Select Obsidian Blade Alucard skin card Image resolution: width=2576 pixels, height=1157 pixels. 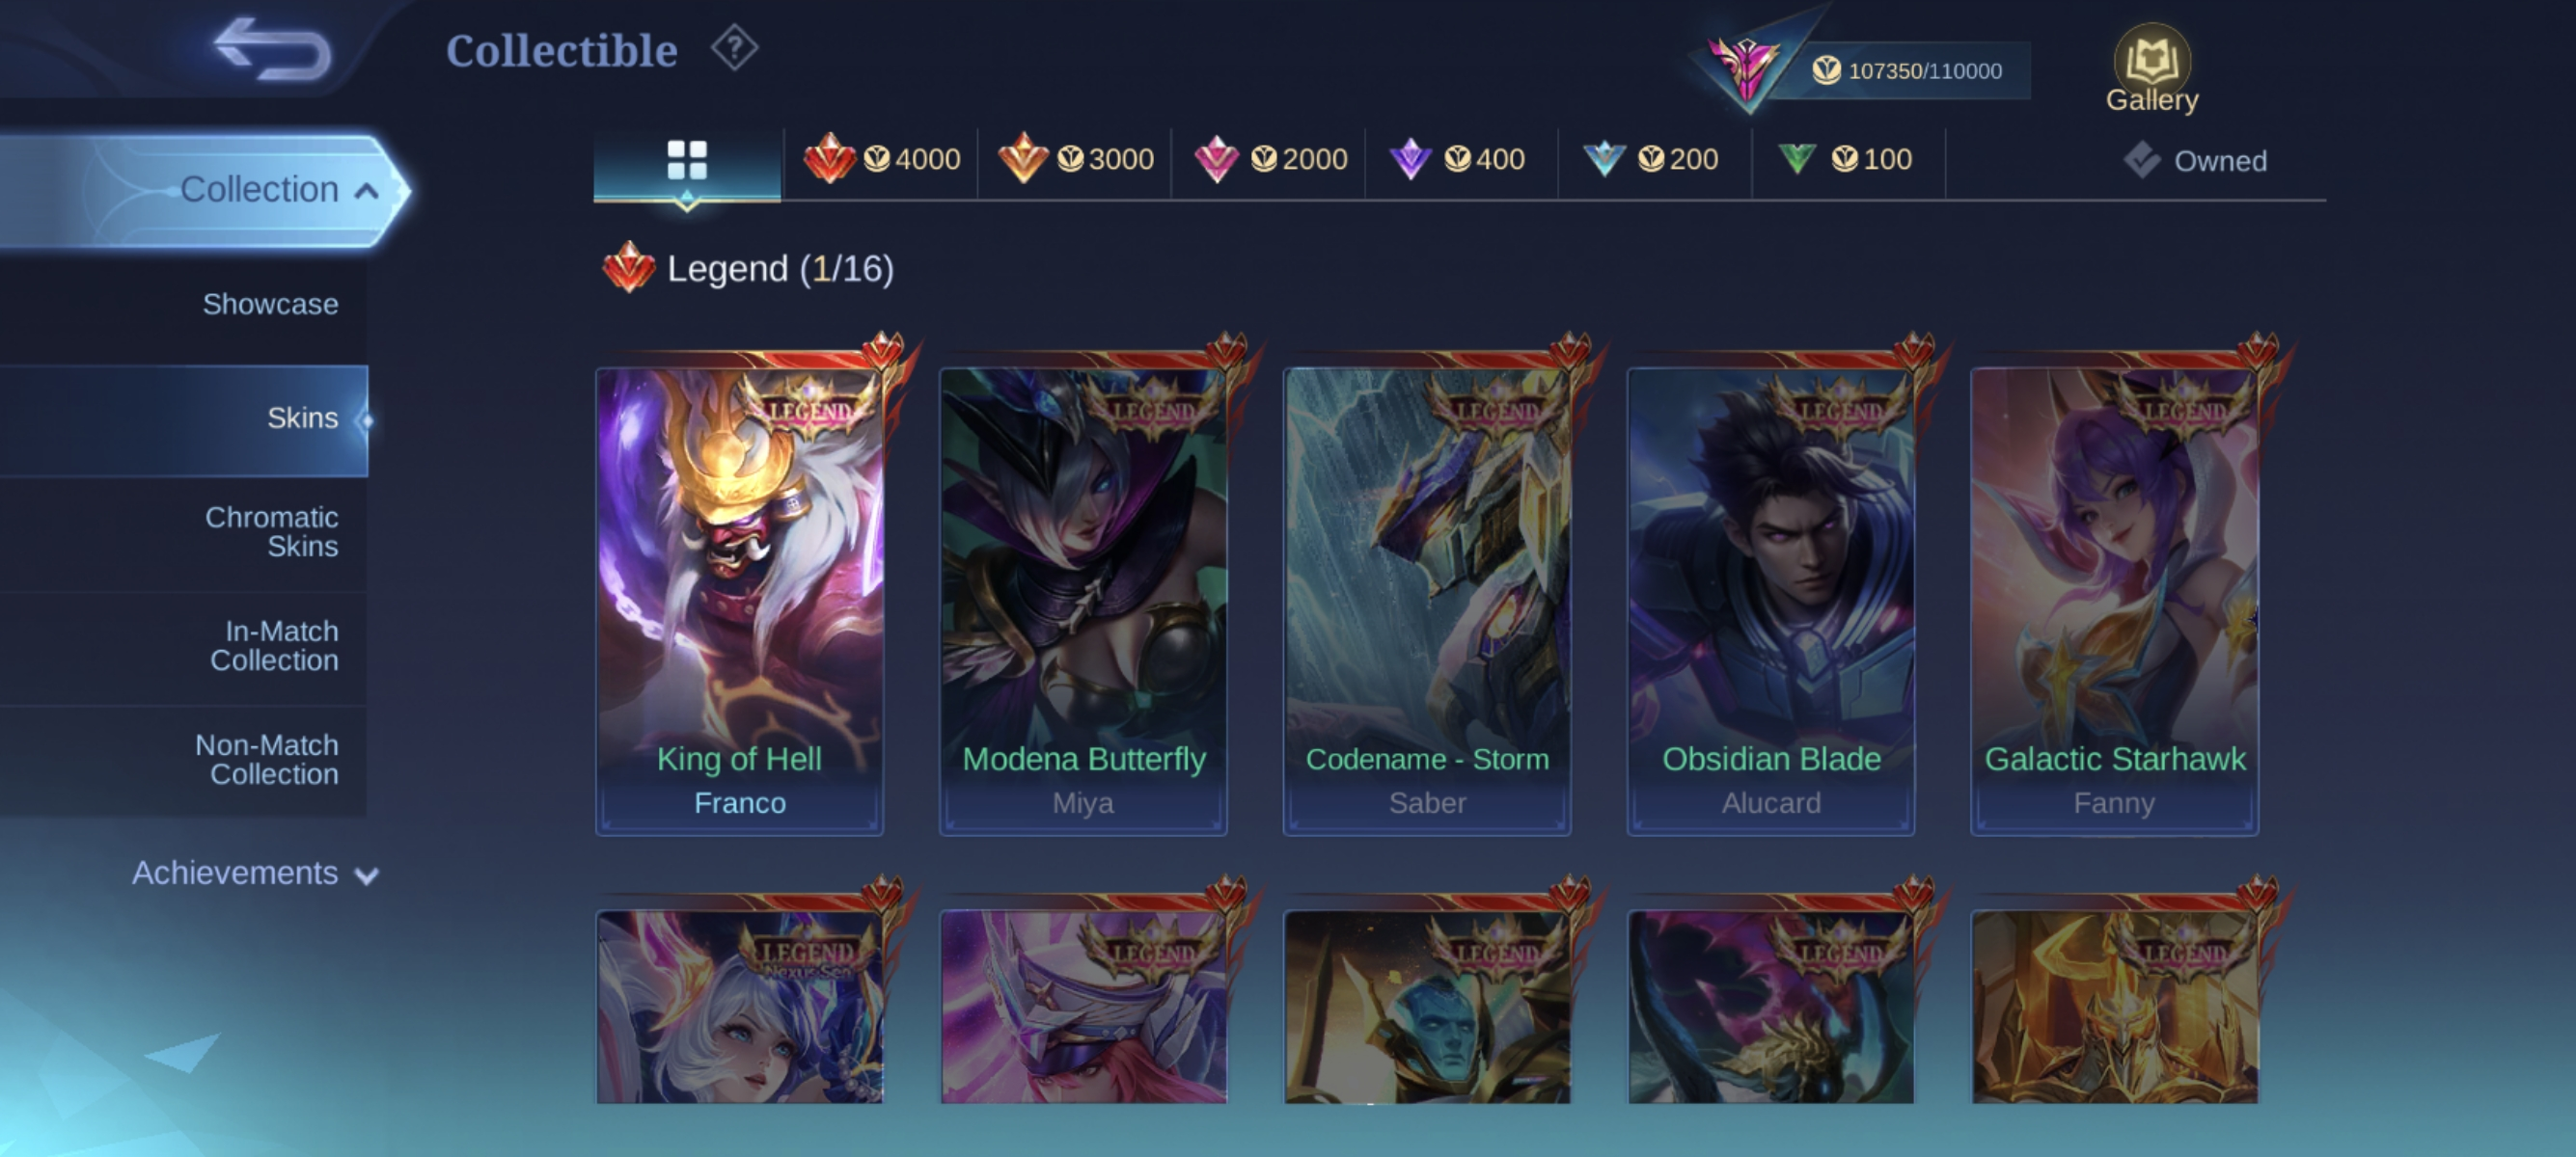pyautogui.click(x=1771, y=600)
